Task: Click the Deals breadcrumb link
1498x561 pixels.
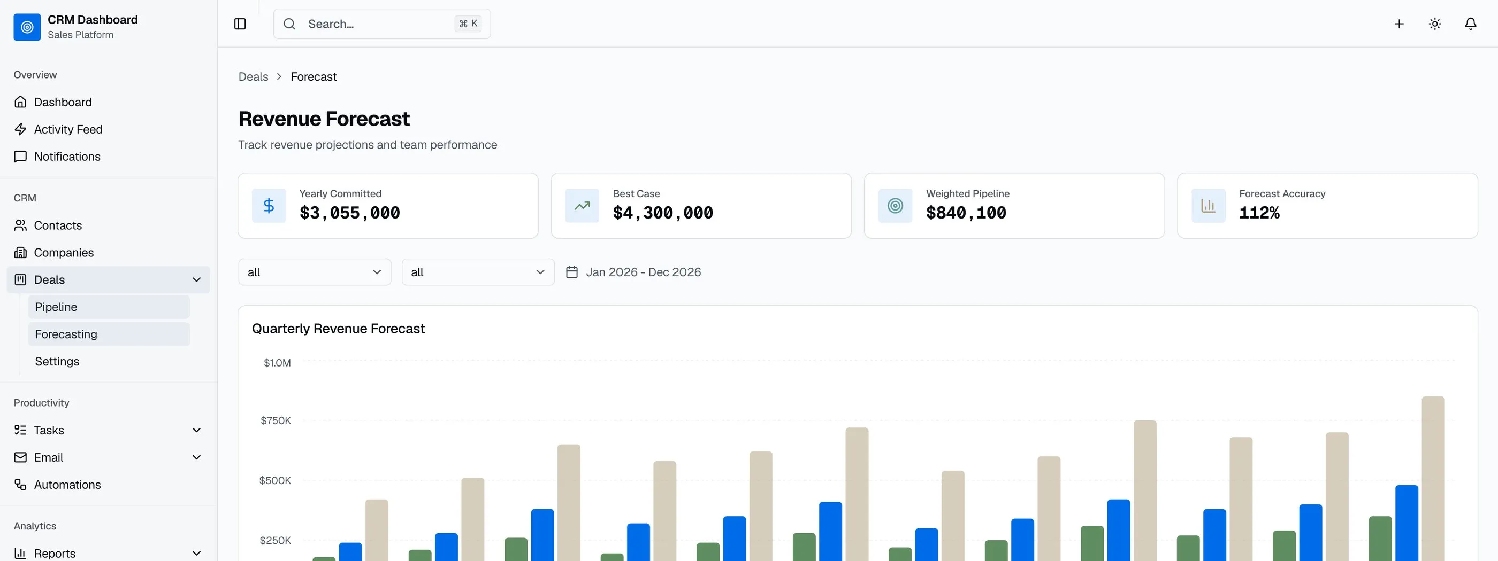Action: click(254, 76)
